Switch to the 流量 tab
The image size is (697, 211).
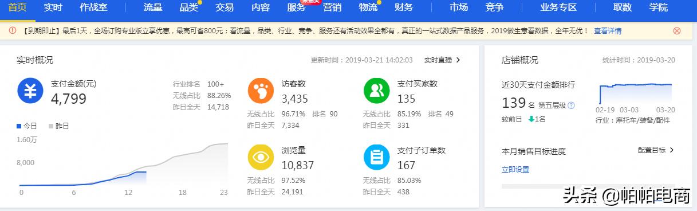pos(153,7)
